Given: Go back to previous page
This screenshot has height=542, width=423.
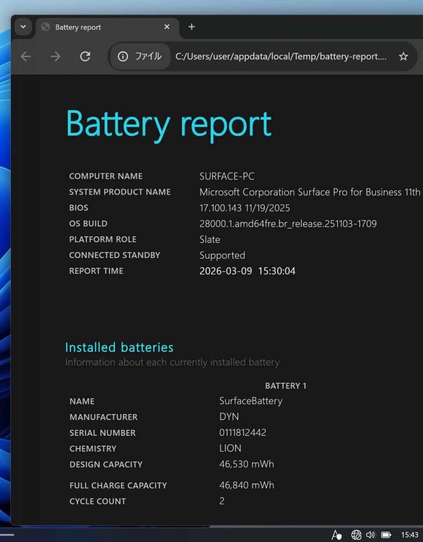Looking at the screenshot, I should 25,56.
